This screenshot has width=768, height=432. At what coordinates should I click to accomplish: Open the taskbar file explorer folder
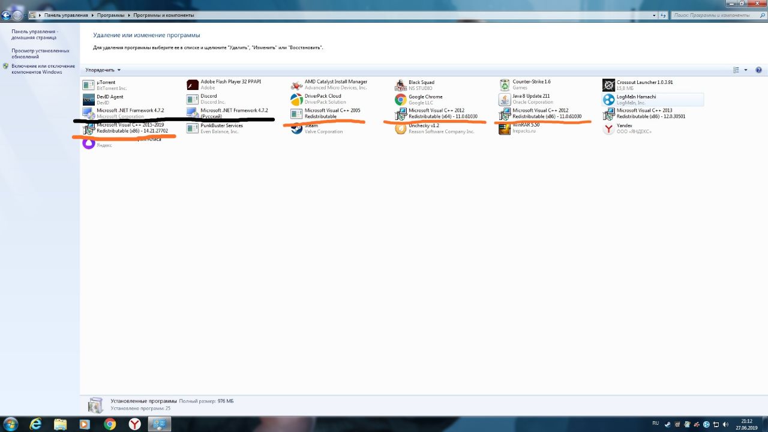pos(61,424)
